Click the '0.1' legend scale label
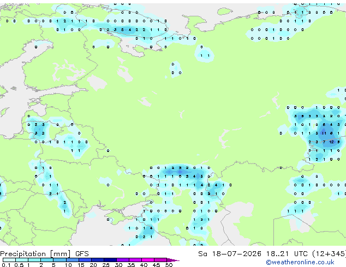 pos(6,265)
